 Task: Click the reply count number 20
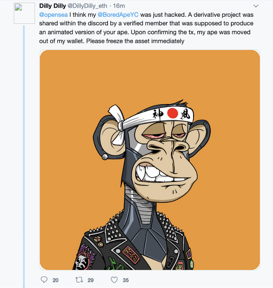coord(55,280)
